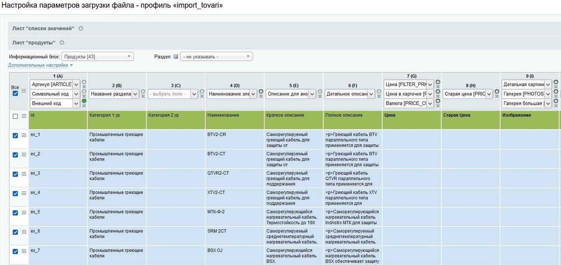Delete column 3 (C) field with X
Viewport: 561px width, 265px height.
pos(202,96)
